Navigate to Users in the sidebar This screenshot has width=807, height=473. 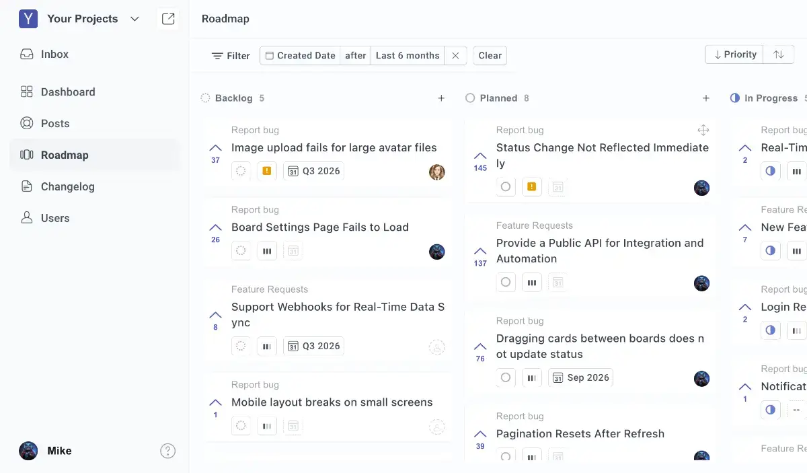point(94,218)
